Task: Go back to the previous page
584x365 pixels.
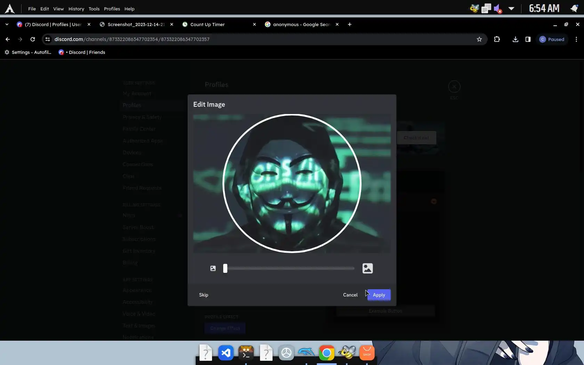Action: 8,39
